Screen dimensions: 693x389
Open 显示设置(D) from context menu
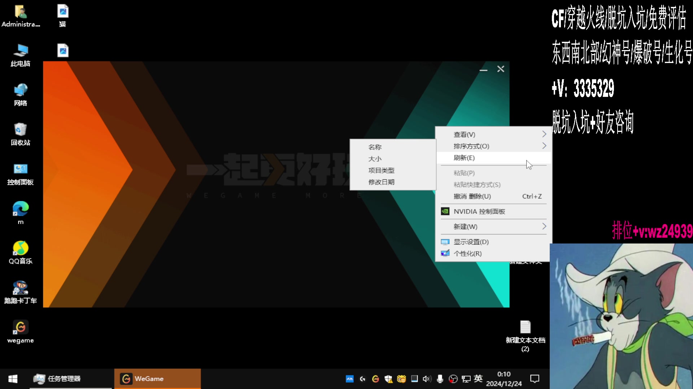point(494,242)
